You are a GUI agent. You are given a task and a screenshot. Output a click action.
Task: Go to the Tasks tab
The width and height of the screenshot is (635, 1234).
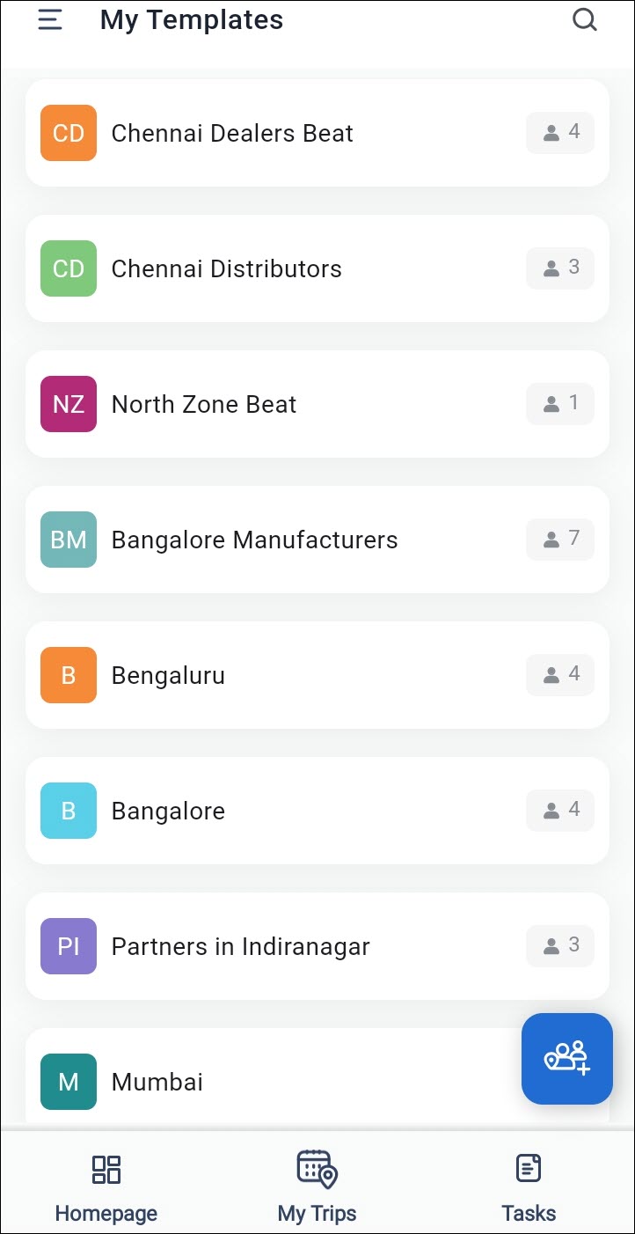coord(529,1188)
